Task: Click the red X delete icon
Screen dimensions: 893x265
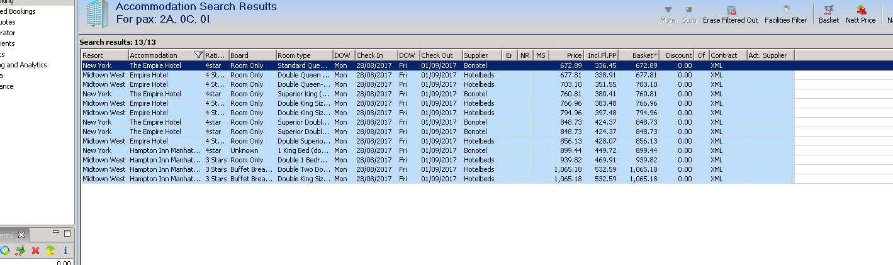Action: click(x=35, y=250)
